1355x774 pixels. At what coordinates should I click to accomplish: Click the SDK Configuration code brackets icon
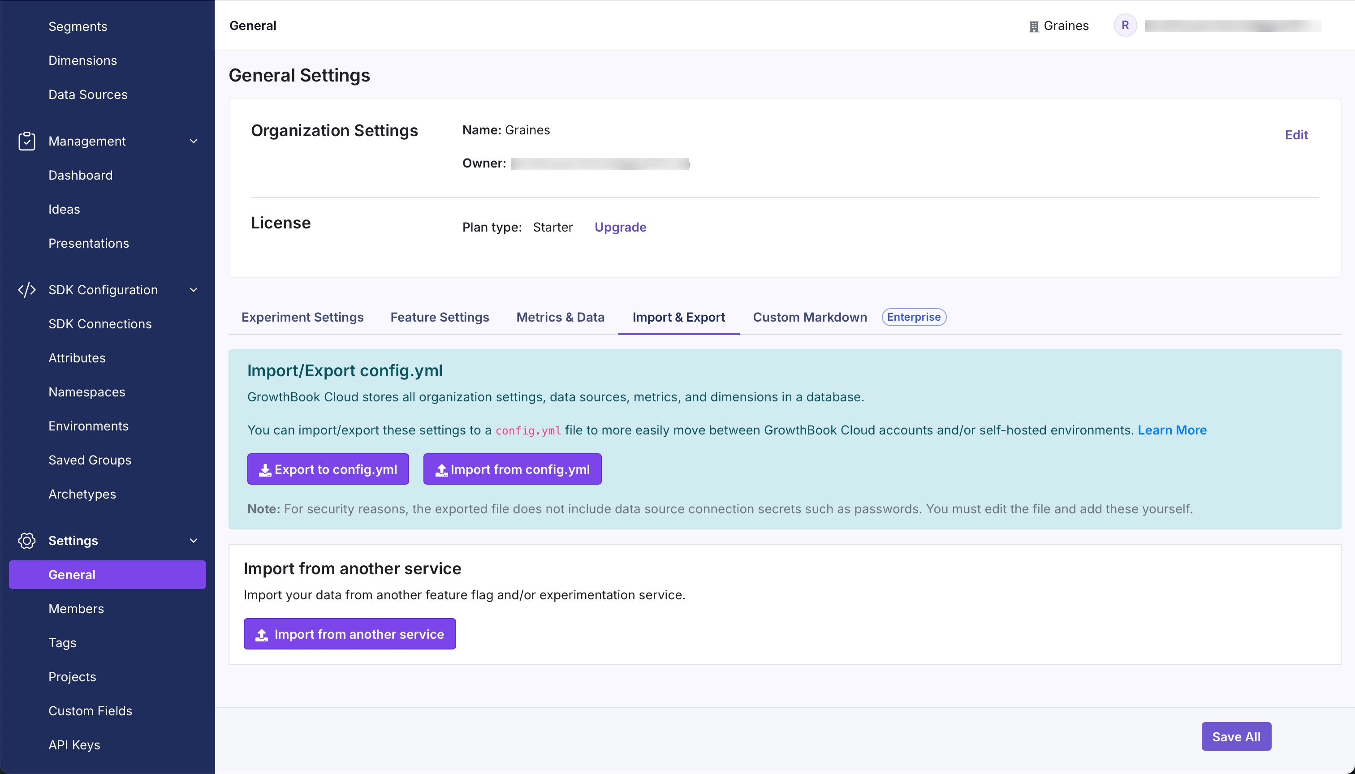click(x=26, y=290)
